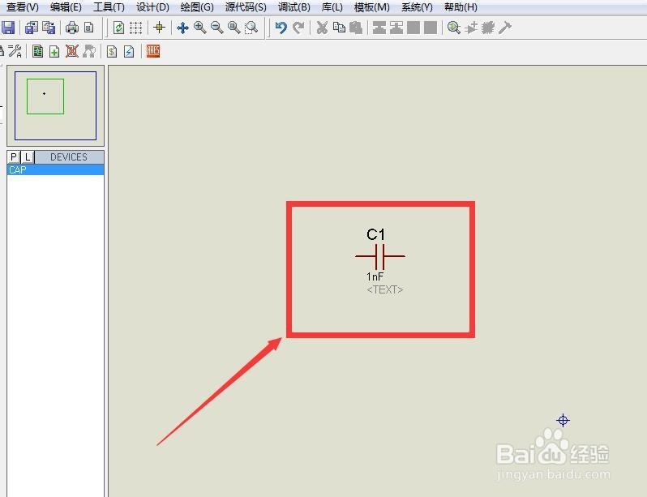647x497 pixels.
Task: Select the C1 capacitor symbol
Action: 380,256
